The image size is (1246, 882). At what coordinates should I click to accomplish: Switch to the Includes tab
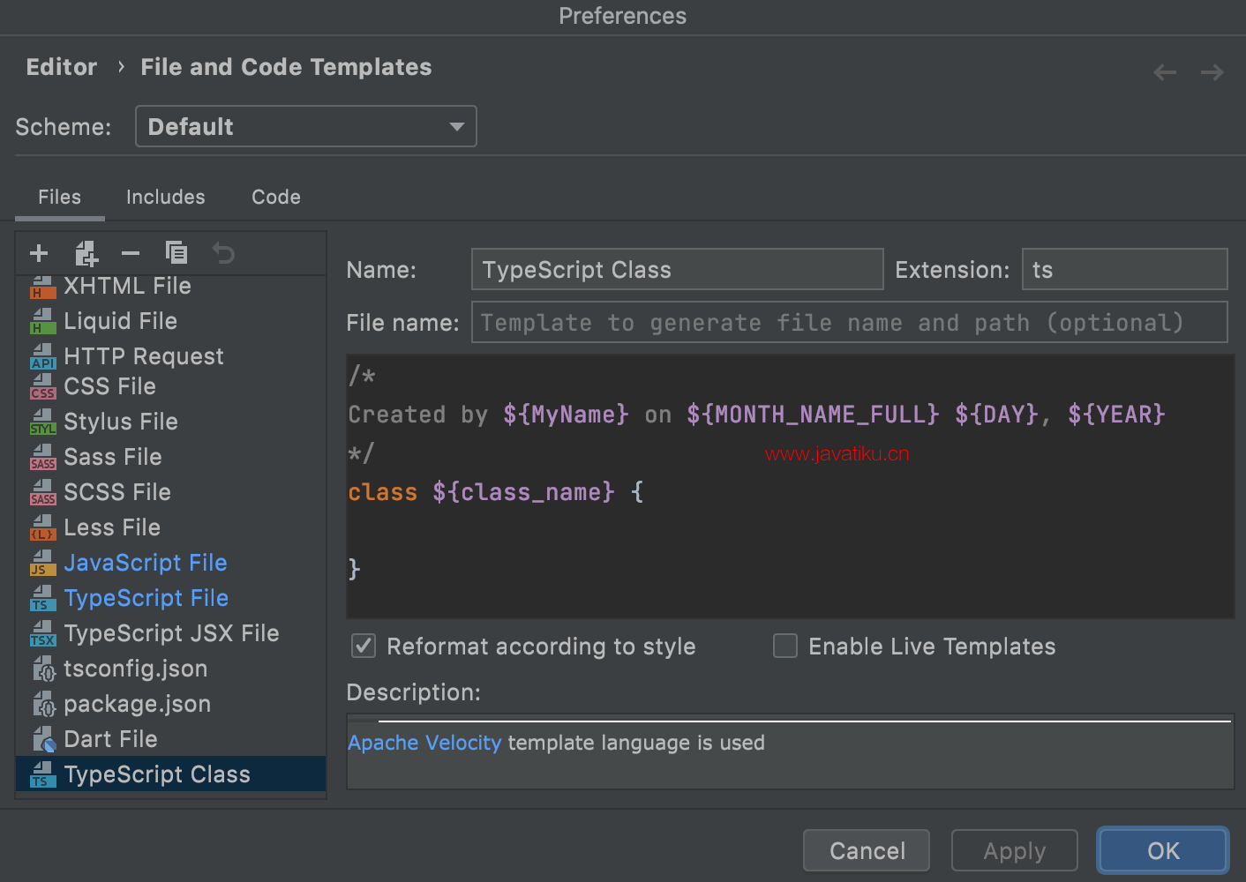tap(165, 198)
